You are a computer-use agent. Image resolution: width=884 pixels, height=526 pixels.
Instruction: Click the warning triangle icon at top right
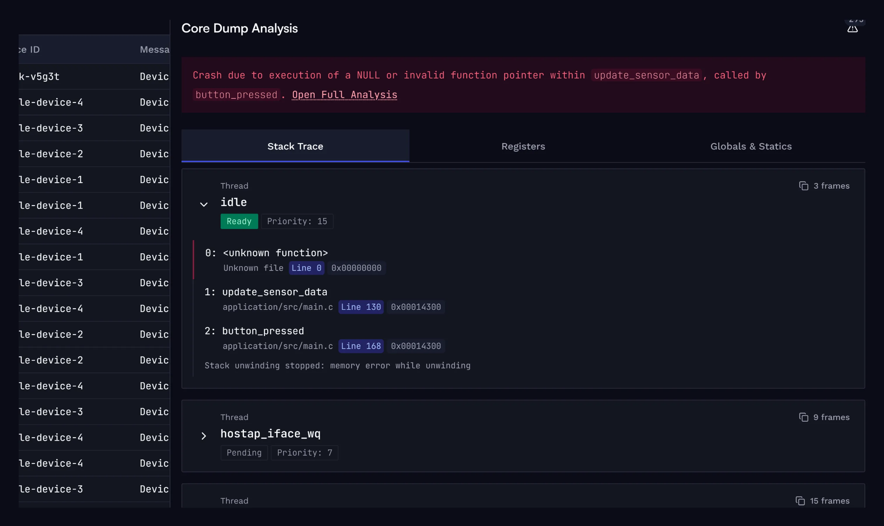pos(852,29)
